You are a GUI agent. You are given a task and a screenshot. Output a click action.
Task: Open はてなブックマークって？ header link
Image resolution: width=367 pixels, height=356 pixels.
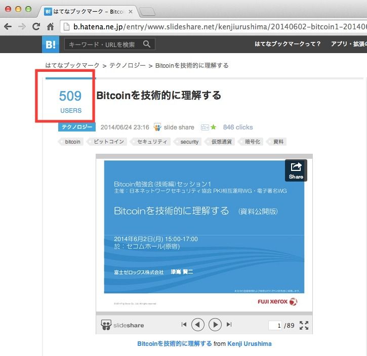click(x=288, y=44)
